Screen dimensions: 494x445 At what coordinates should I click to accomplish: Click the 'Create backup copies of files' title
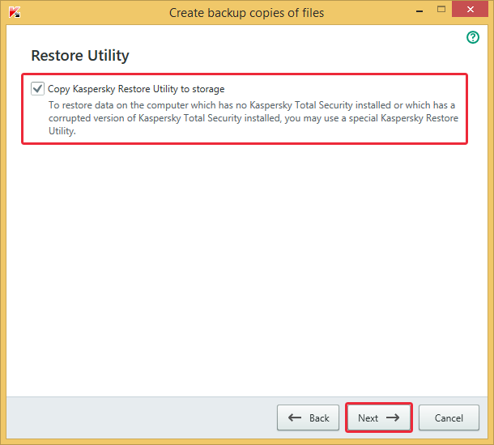pyautogui.click(x=246, y=12)
